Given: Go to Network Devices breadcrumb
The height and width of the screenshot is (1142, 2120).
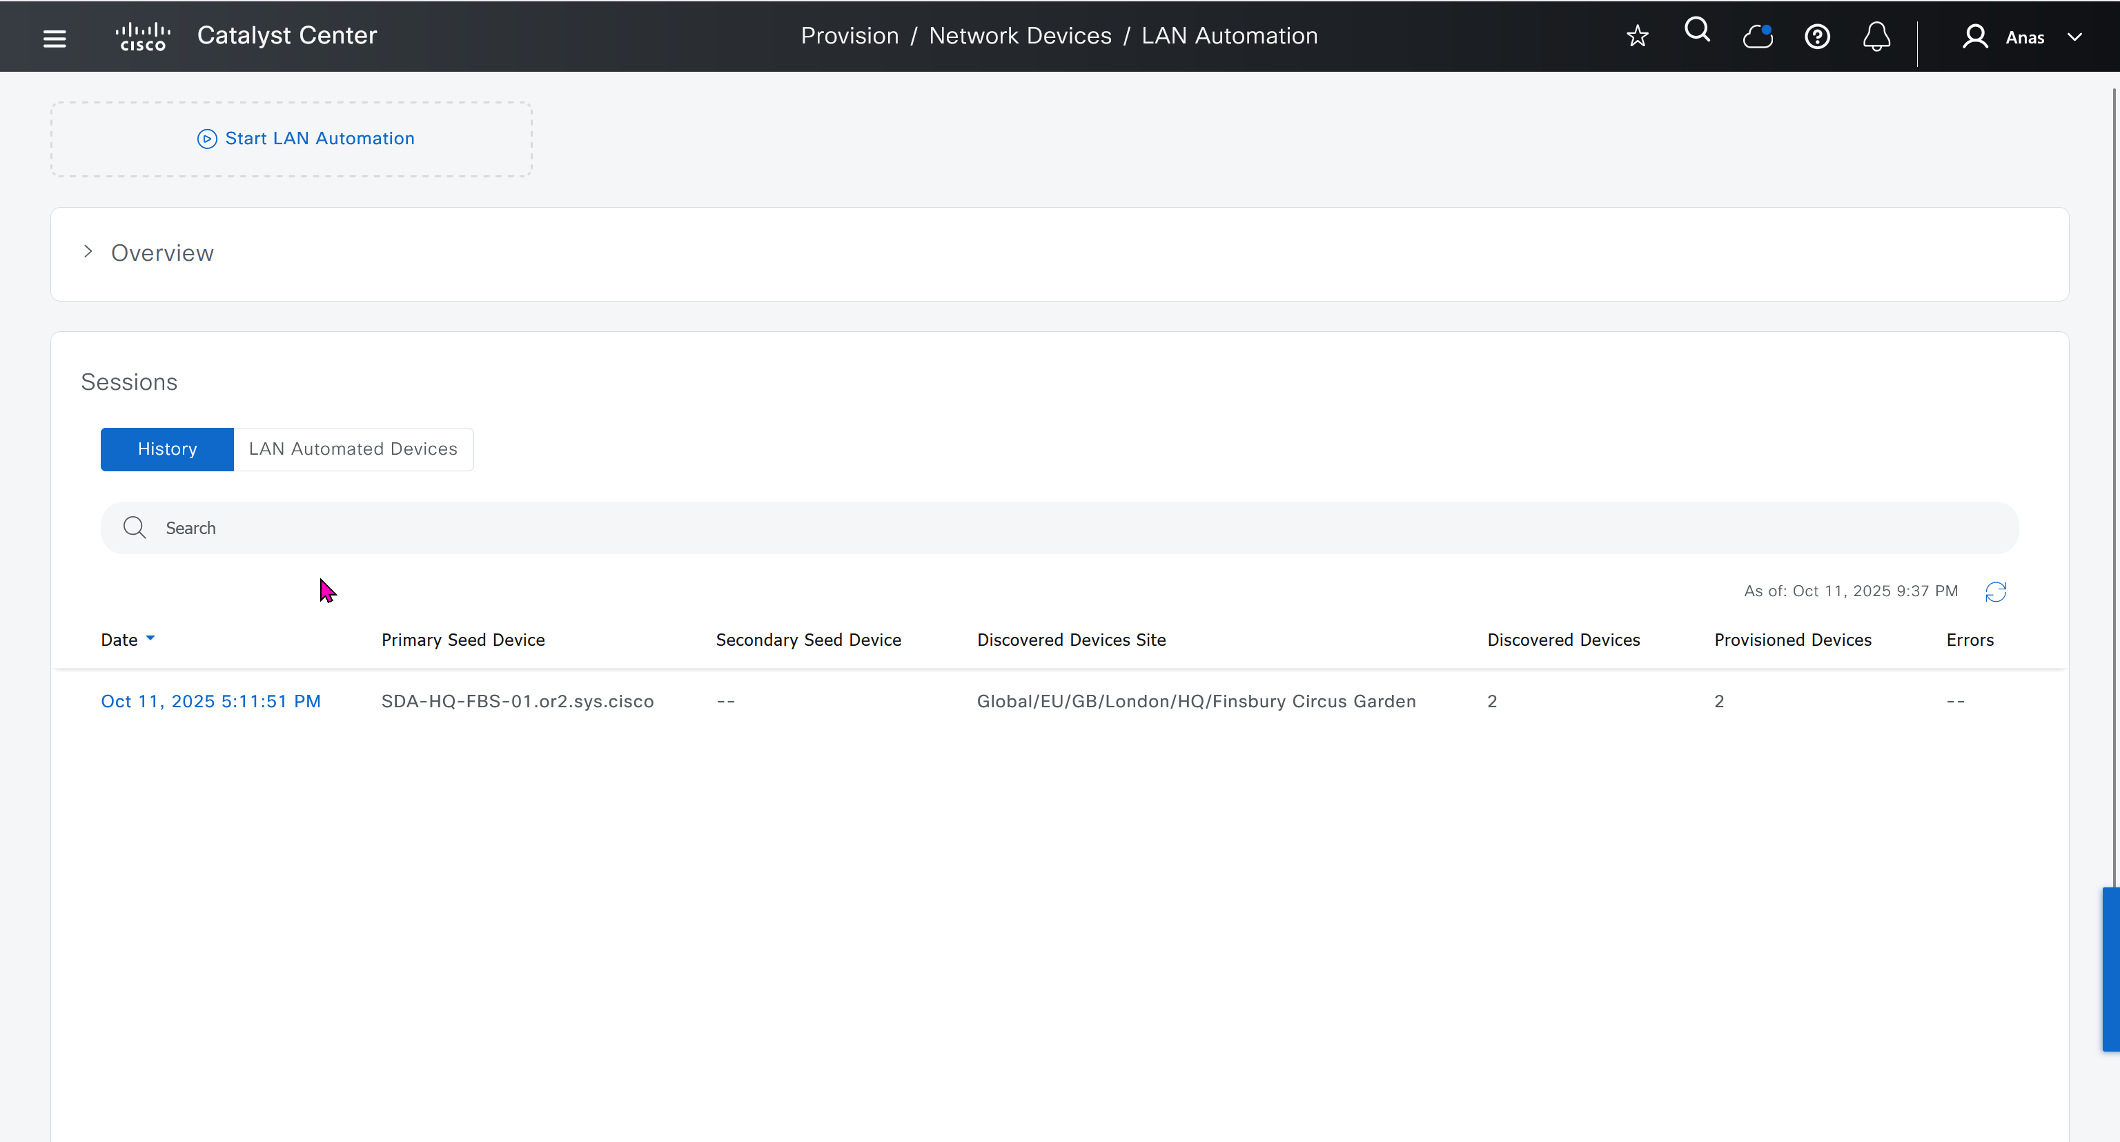Looking at the screenshot, I should click(x=1020, y=36).
